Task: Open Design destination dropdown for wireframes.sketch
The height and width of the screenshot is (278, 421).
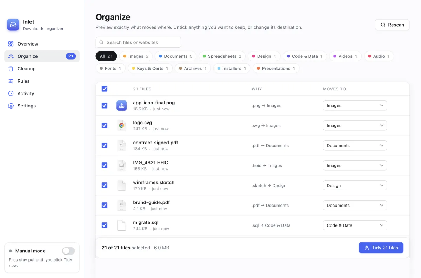Action: point(355,185)
